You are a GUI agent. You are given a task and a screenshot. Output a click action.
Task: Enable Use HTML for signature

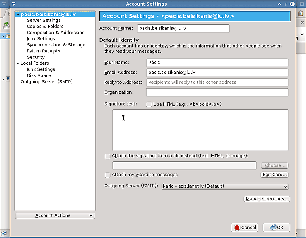pyautogui.click(x=149, y=104)
